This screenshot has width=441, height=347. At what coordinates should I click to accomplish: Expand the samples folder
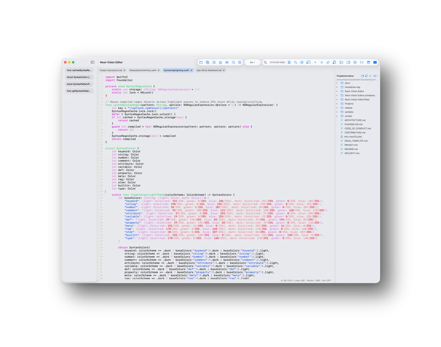[x=337, y=112]
